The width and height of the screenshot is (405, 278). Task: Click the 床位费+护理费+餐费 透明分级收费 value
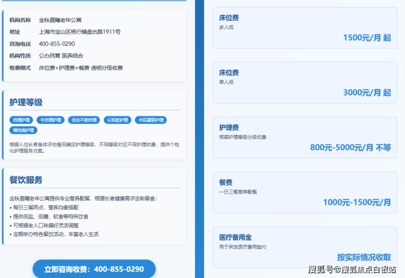click(80, 68)
